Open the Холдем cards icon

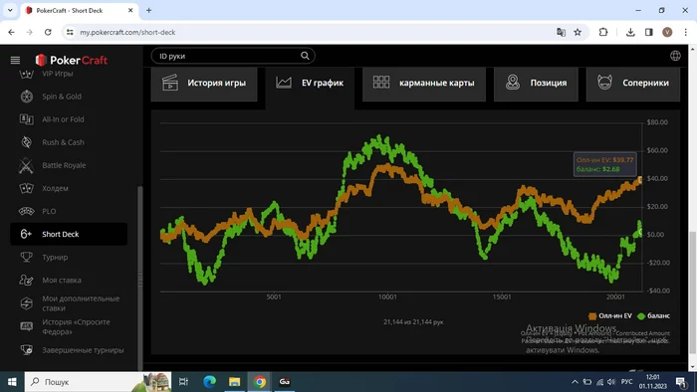tap(26, 188)
